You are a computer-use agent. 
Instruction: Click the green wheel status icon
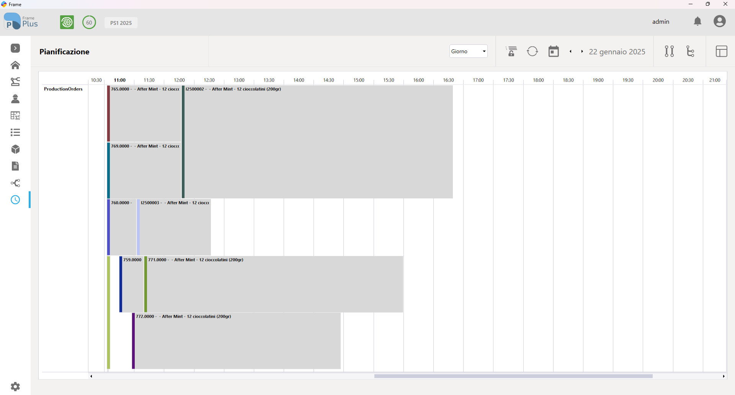pos(67,22)
